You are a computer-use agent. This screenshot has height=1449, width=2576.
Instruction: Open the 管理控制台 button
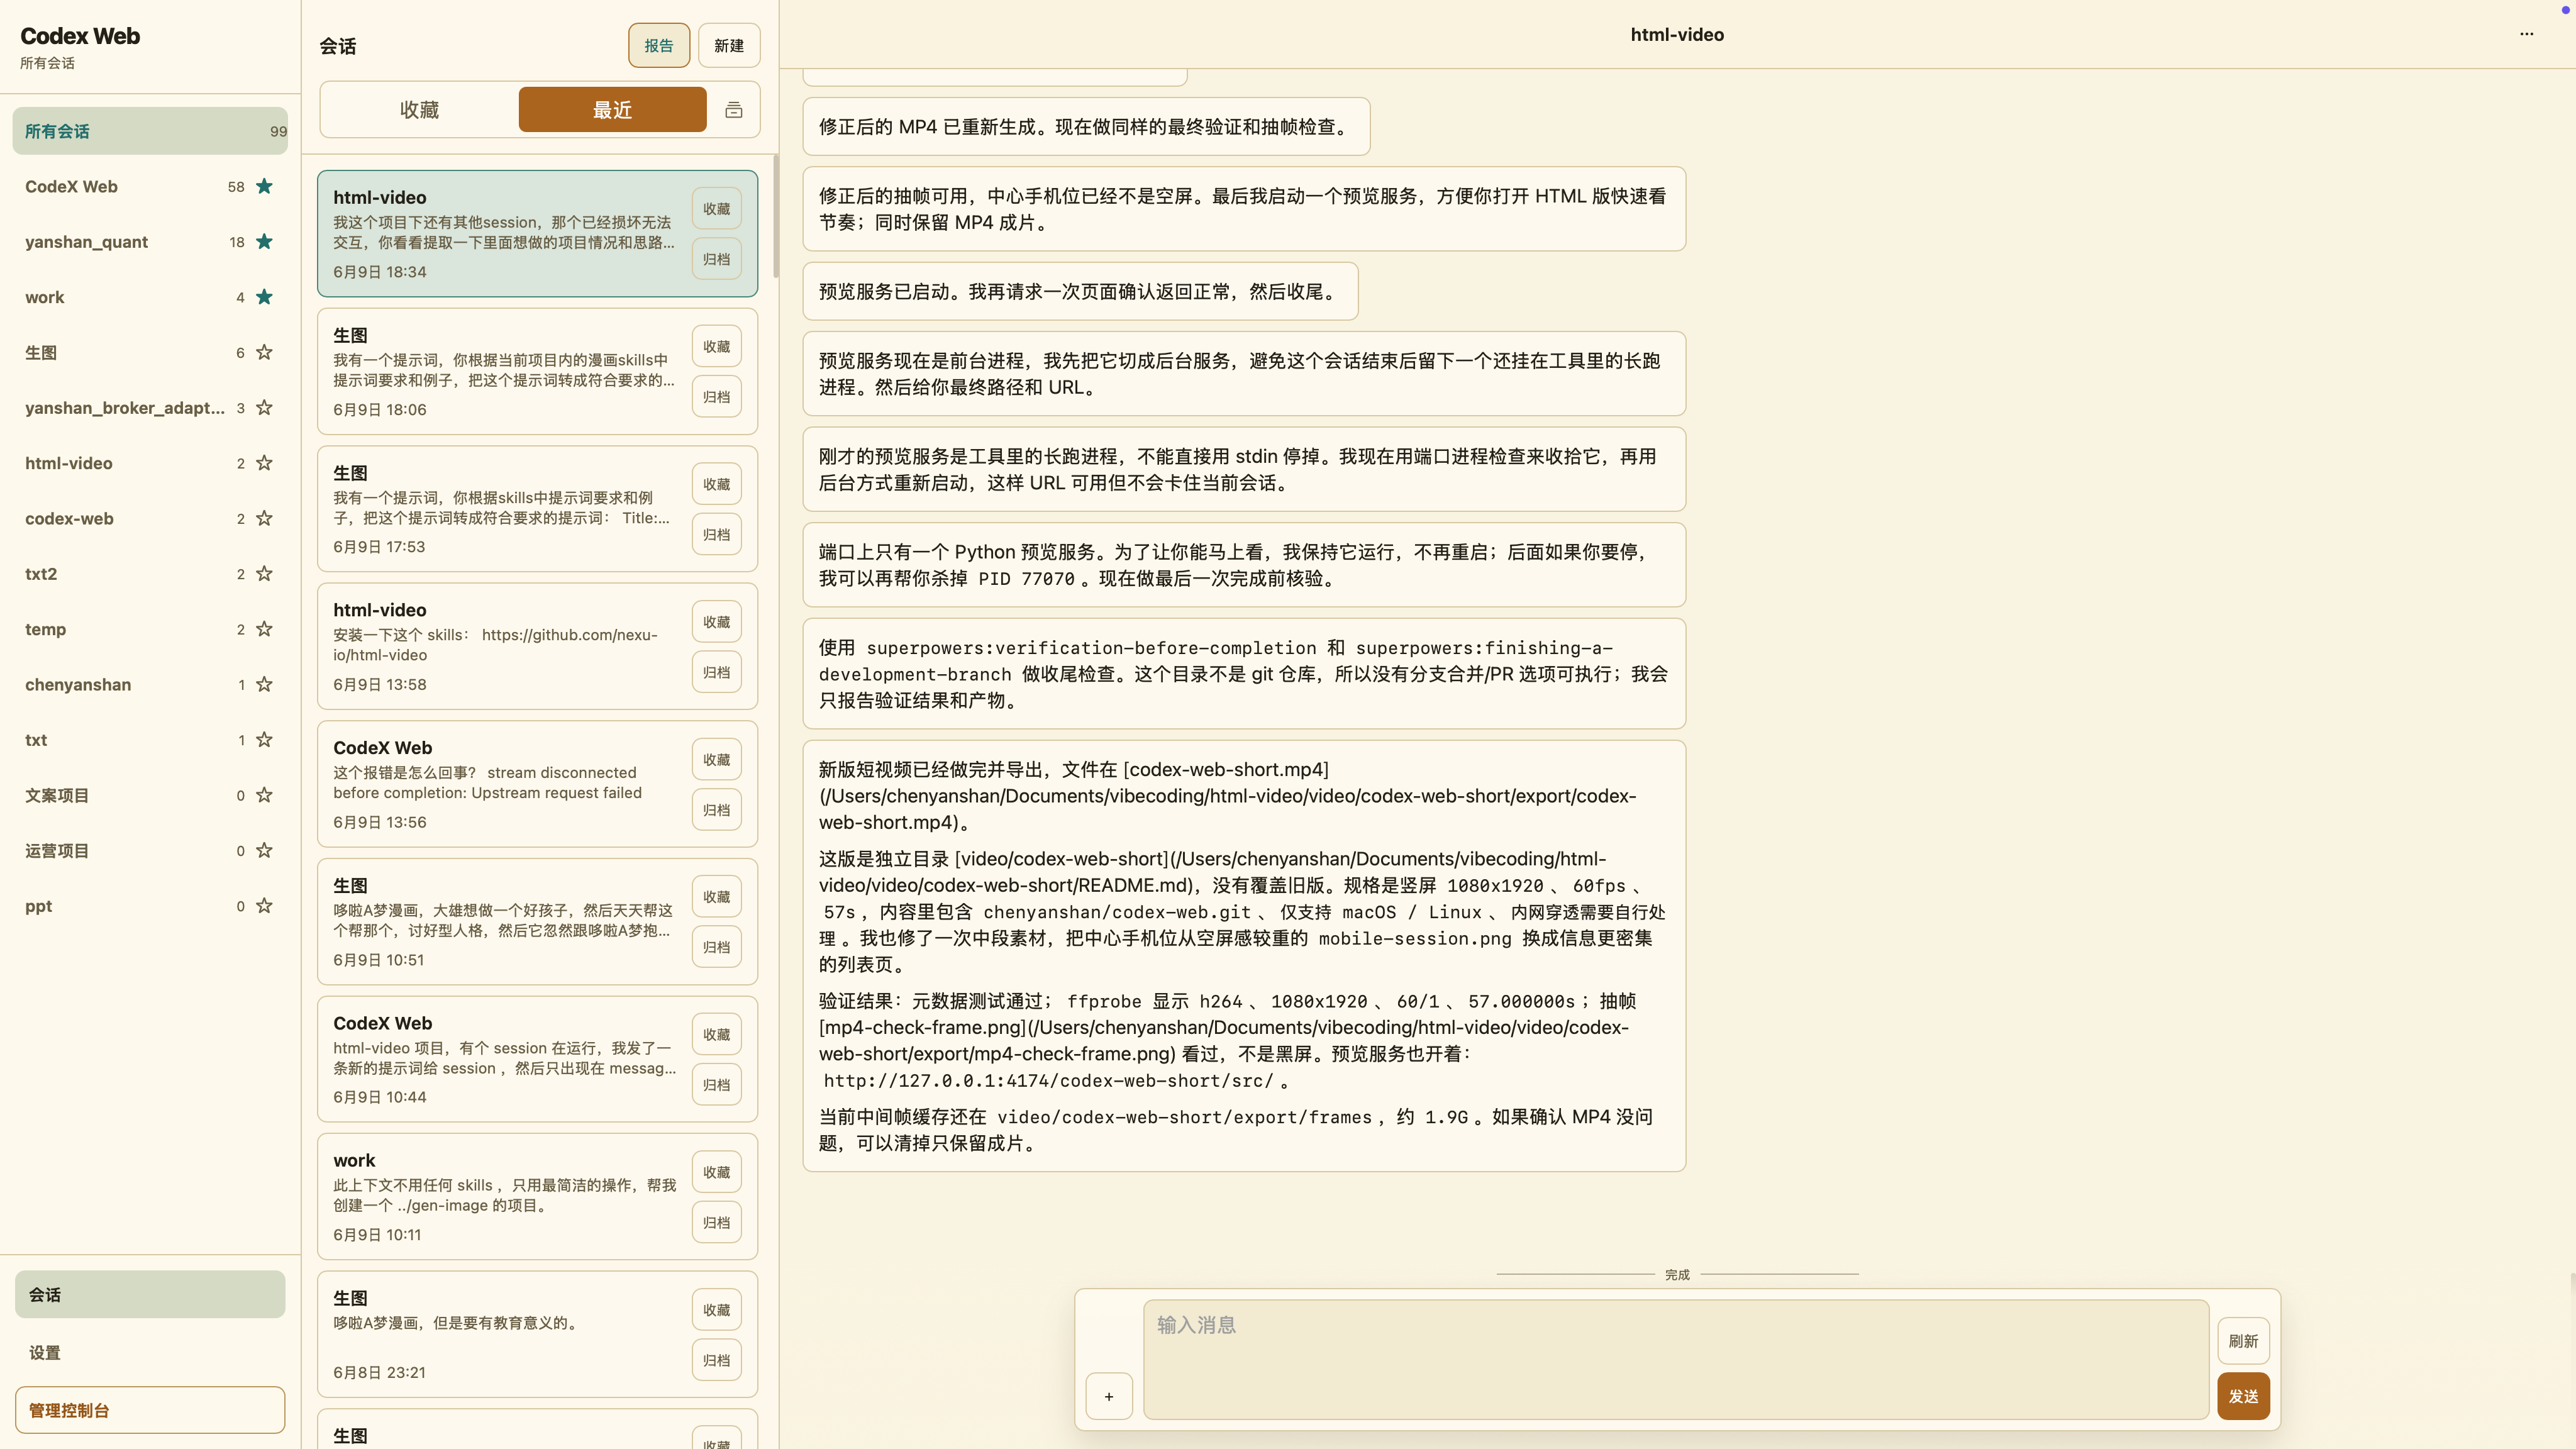click(150, 1410)
